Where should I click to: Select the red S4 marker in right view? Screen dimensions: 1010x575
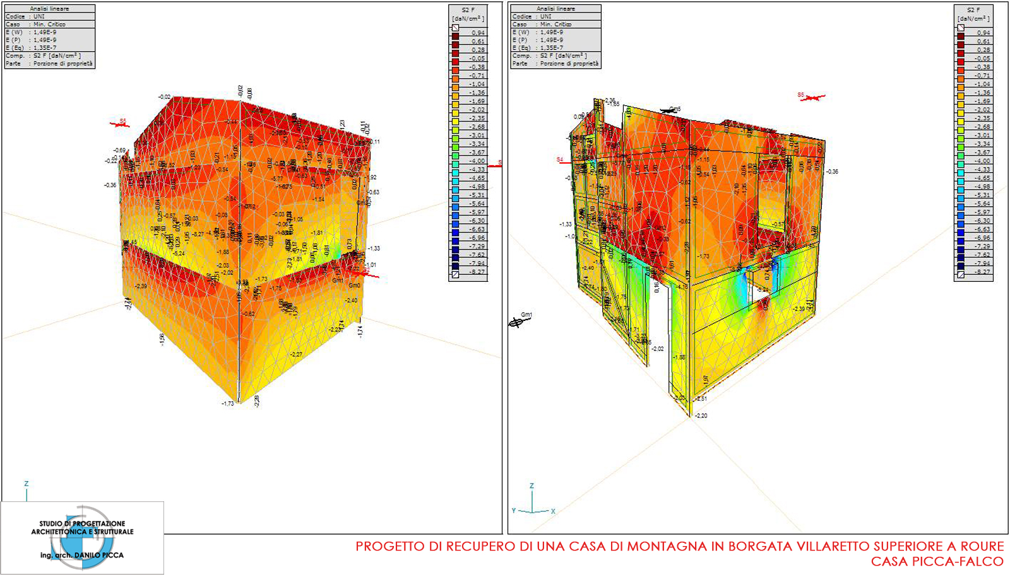[563, 161]
